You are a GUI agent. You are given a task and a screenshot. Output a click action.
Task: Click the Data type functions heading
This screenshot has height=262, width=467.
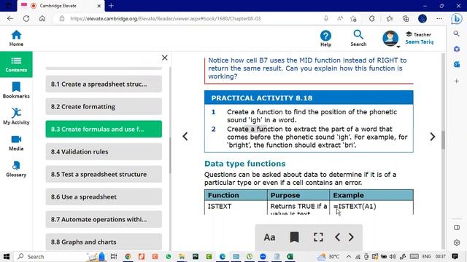coord(245,164)
